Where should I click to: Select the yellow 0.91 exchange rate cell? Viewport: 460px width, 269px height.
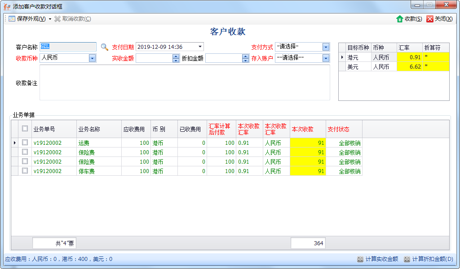(409, 57)
